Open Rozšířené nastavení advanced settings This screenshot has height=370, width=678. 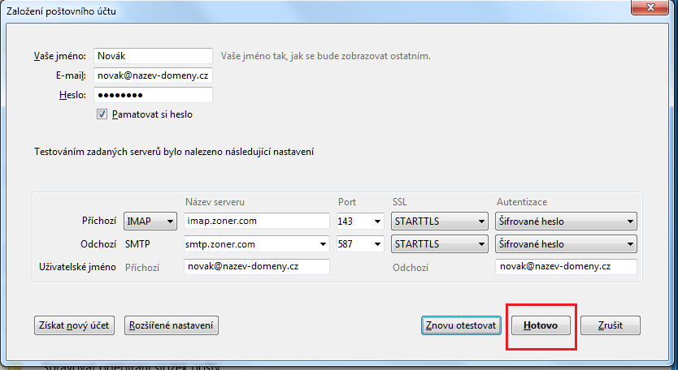pos(172,325)
